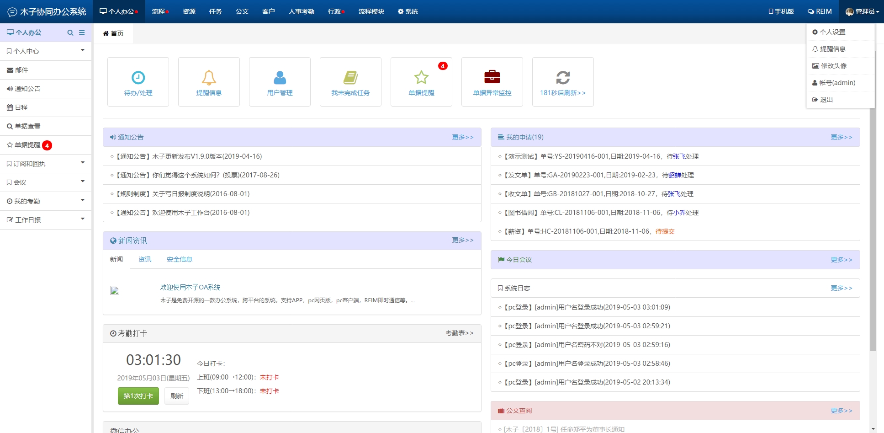Viewport: 884px width, 433px height.
Task: Click the 刷新 button in 考勤打卡
Action: (x=177, y=396)
